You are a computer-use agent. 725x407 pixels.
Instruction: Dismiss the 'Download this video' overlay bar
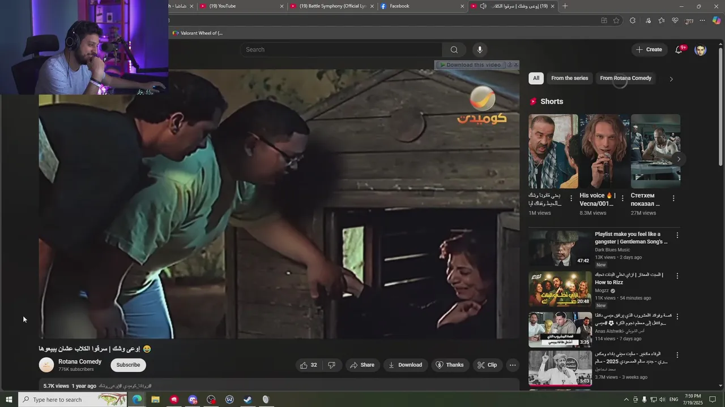tap(515, 65)
